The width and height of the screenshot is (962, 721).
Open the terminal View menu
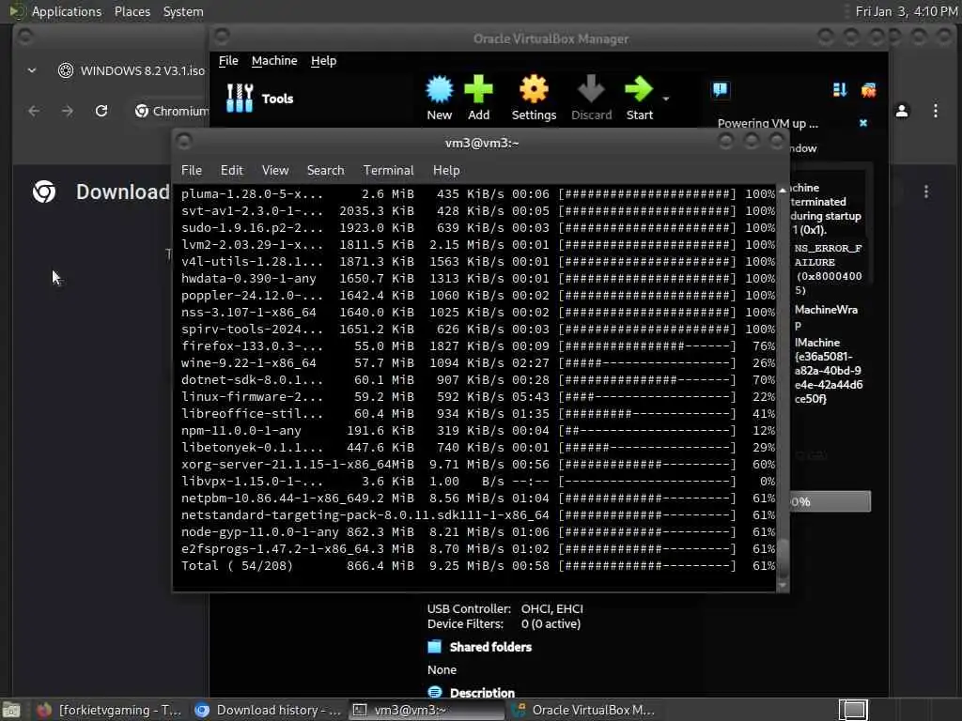(x=275, y=171)
